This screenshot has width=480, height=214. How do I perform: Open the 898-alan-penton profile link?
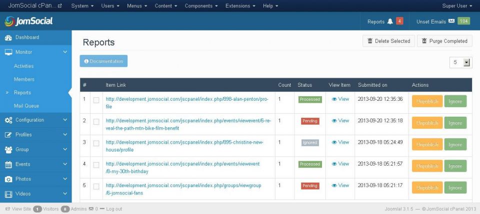coord(187,103)
